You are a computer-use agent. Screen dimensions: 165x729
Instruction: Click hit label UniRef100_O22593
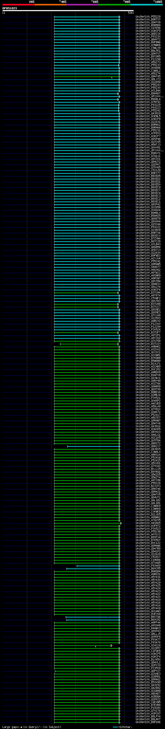[148, 318]
